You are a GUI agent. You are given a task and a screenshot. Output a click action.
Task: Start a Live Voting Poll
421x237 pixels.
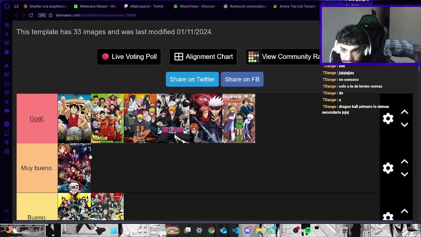coord(129,57)
